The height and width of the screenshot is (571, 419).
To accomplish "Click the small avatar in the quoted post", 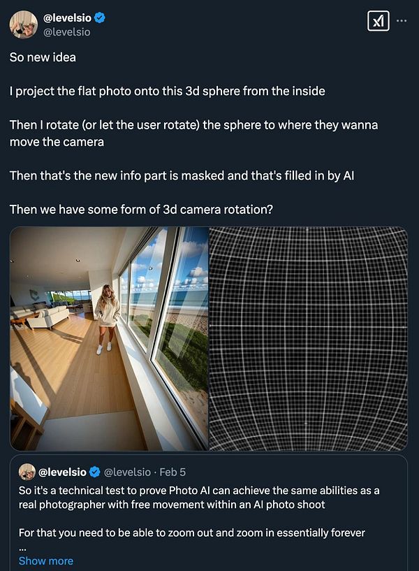I will pyautogui.click(x=27, y=471).
